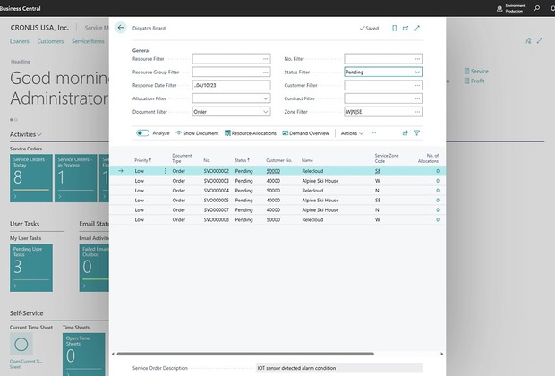Expand the Actions menu
Screen dimensions: 555x376
point(352,133)
